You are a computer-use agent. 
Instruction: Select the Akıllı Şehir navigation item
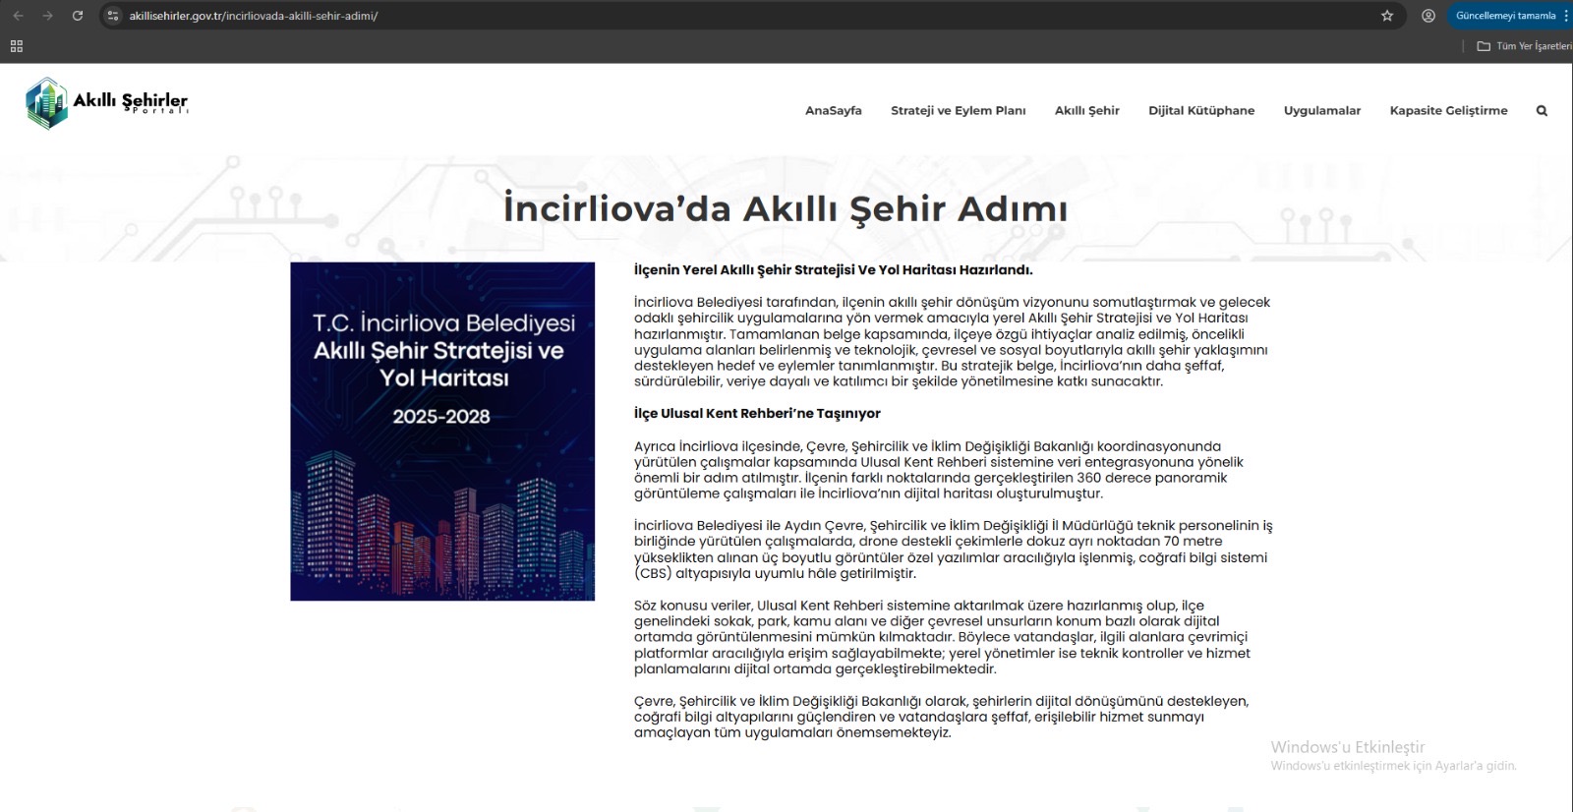click(x=1086, y=110)
